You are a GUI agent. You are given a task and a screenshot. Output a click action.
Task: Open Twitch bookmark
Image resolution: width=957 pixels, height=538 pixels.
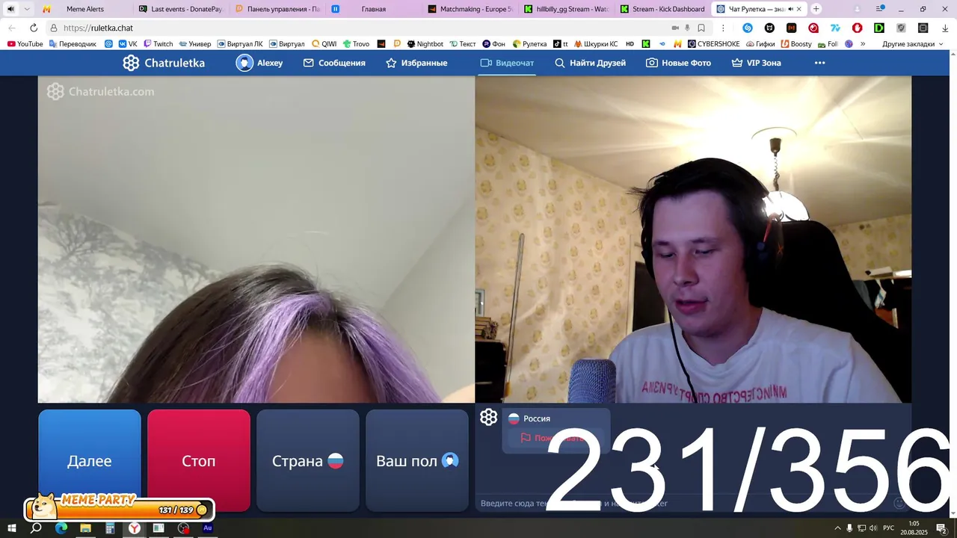click(x=158, y=44)
